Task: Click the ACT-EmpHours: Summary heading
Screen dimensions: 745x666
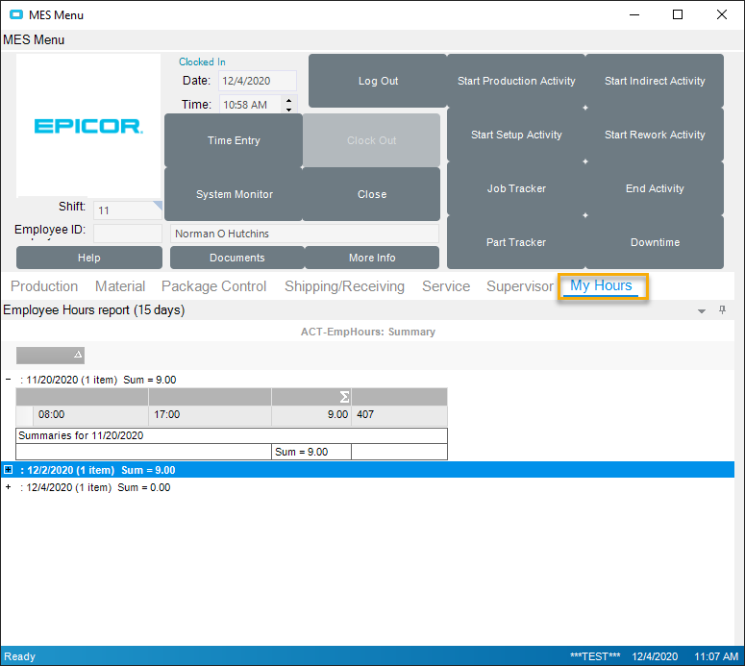Action: (368, 332)
